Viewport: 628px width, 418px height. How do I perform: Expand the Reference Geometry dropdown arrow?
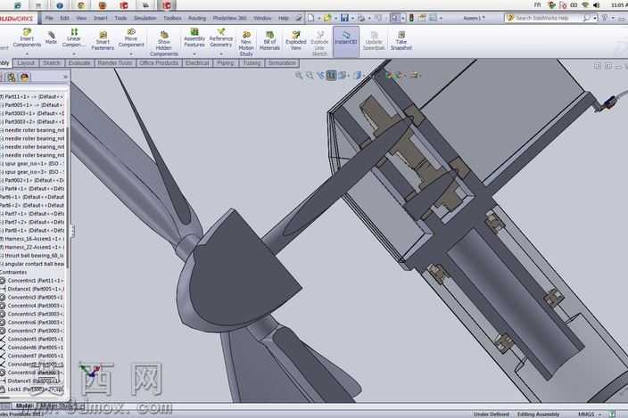(220, 53)
